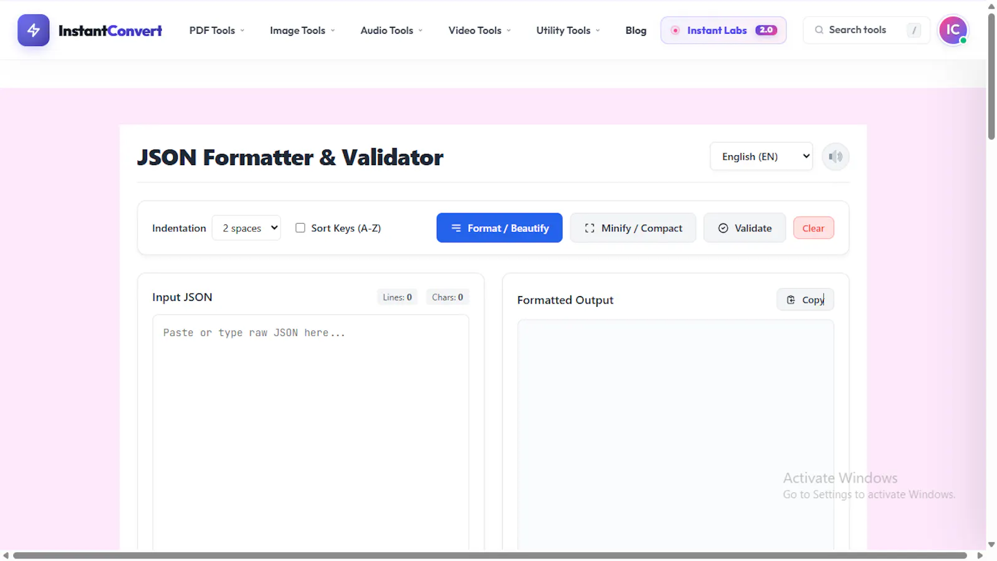Expand the PDF Tools menu
997x561 pixels.
point(217,31)
